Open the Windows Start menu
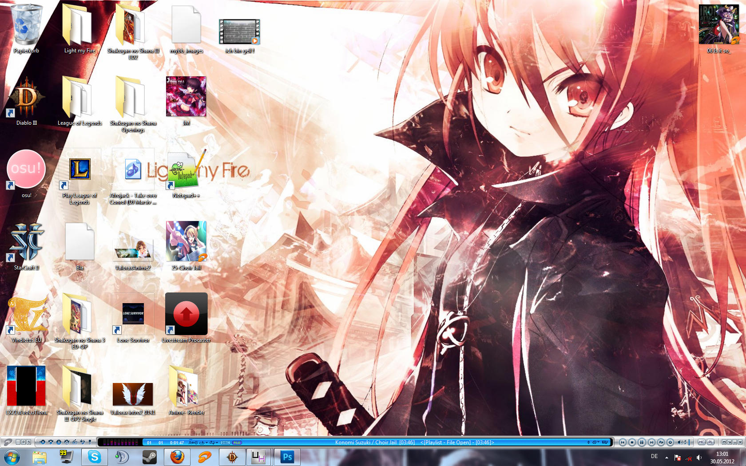Screen dimensions: 746x466 (x=12, y=457)
